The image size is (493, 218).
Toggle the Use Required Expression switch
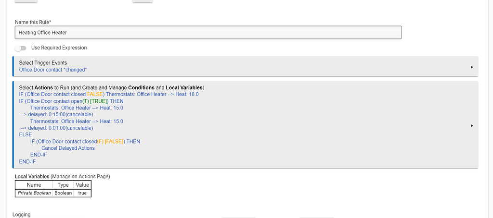[21, 48]
